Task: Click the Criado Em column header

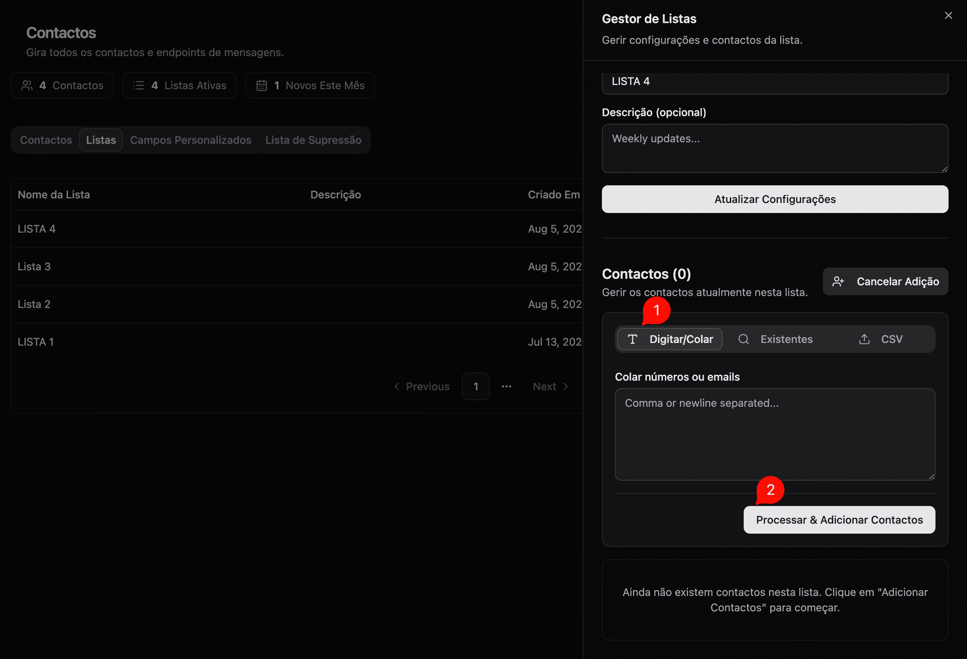Action: click(x=554, y=195)
